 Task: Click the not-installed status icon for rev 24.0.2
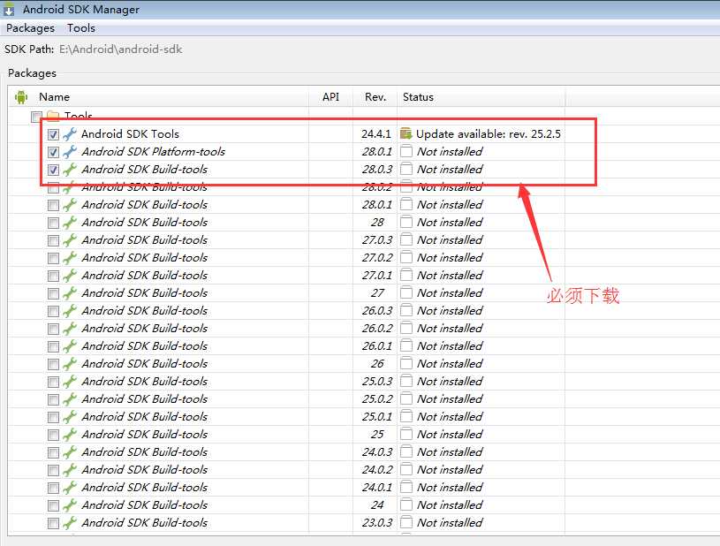pyautogui.click(x=405, y=470)
